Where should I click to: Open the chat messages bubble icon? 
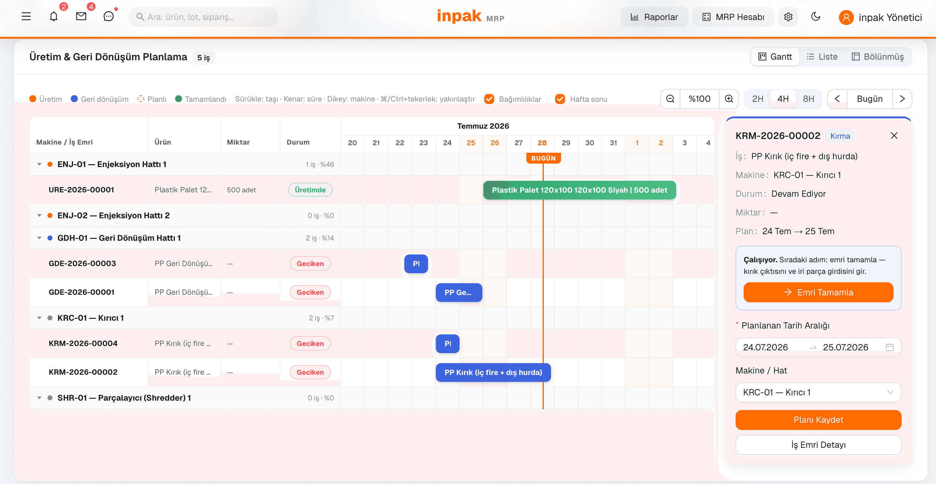click(x=109, y=17)
